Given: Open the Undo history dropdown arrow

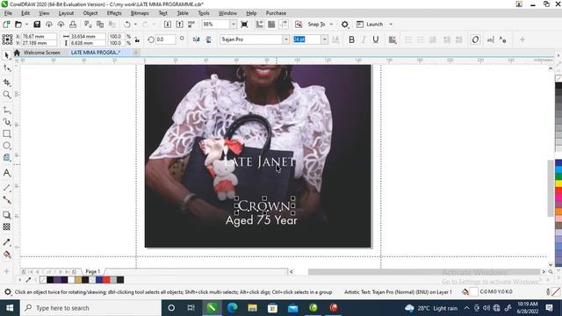Looking at the screenshot, I should click(135, 25).
